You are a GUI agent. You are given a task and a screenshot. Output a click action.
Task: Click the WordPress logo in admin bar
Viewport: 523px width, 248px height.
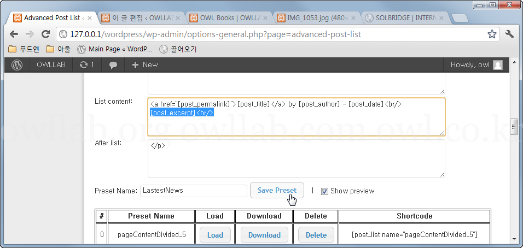[x=17, y=64]
